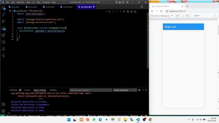Open the Manage gear icon
Viewport: 219px width, 123px height.
[3, 111]
